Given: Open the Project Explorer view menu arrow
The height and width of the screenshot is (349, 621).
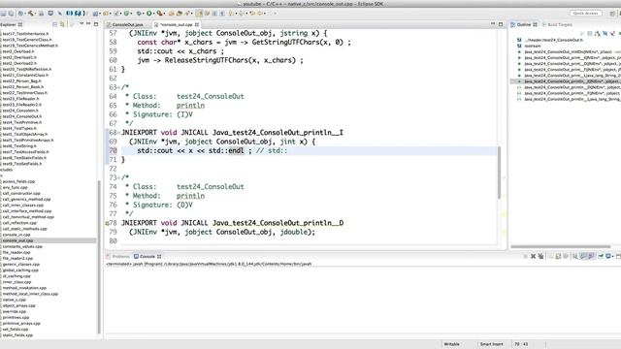Looking at the screenshot, I should (82, 24).
